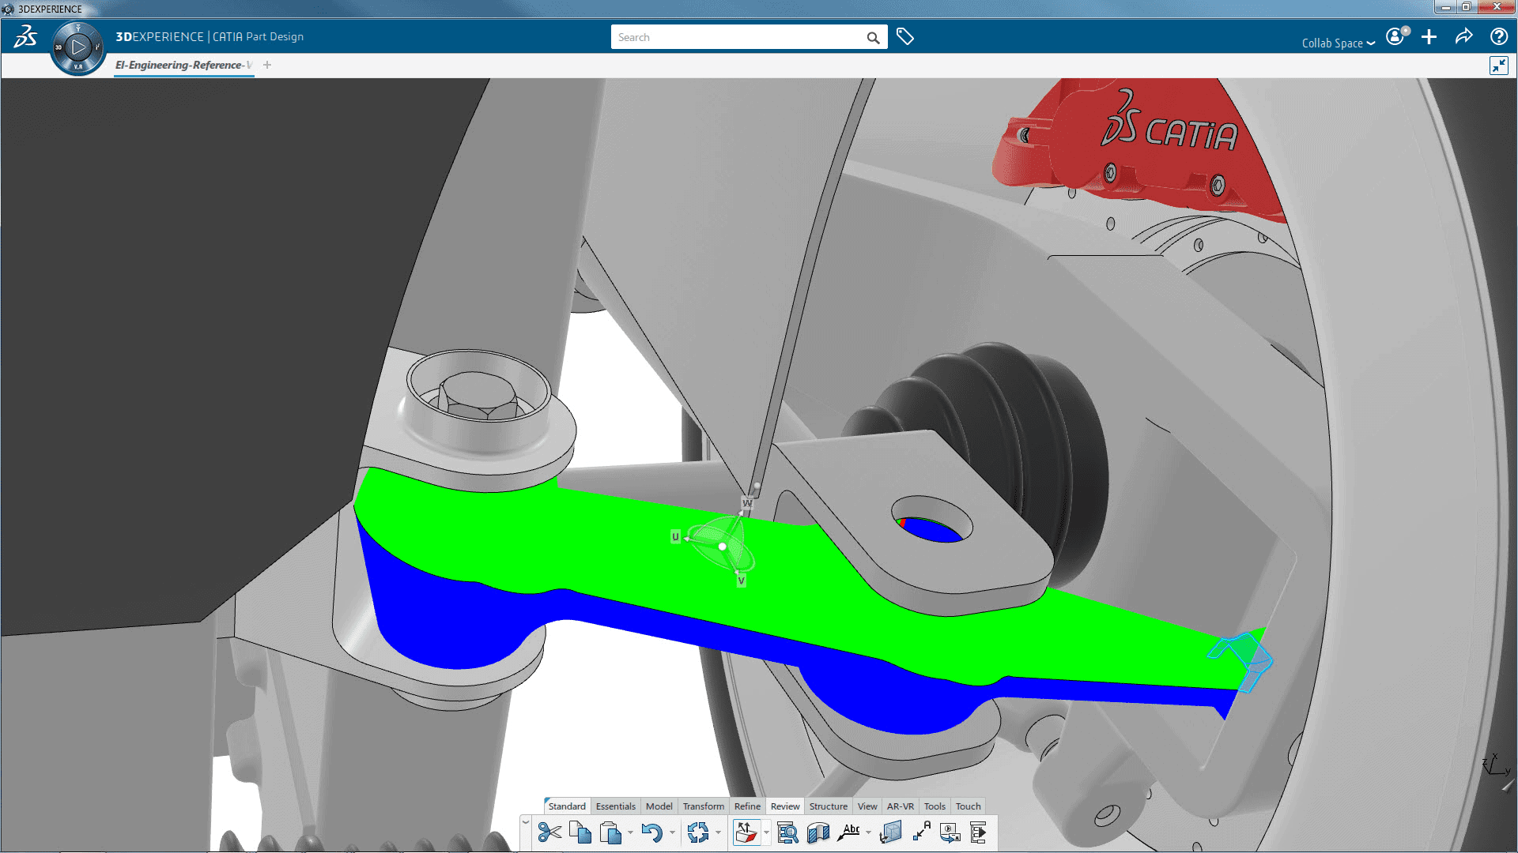The height and width of the screenshot is (853, 1518).
Task: Click the expand fullscreen arrows icon
Action: coord(1499,66)
